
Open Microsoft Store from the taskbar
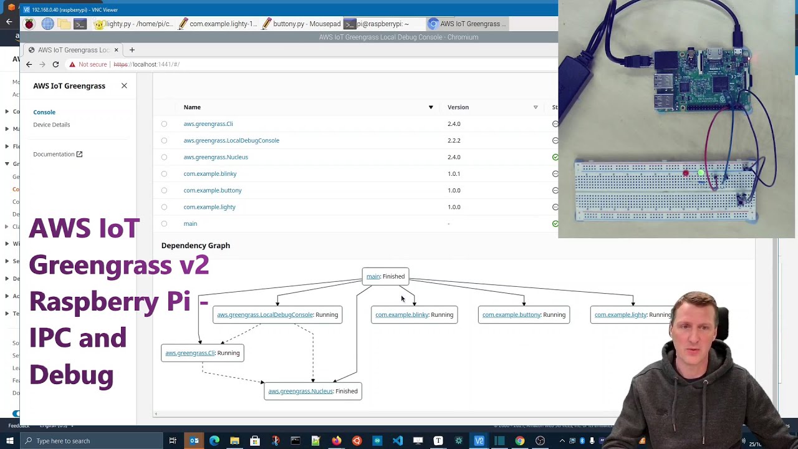point(255,441)
